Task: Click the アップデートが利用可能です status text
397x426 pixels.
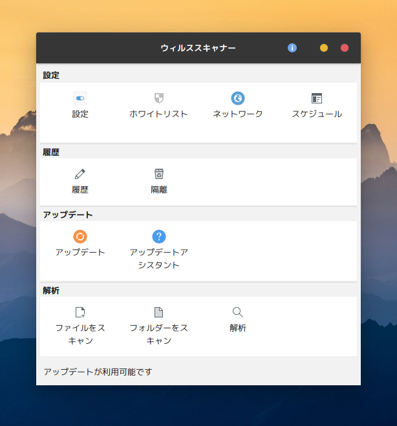Action: [98, 372]
